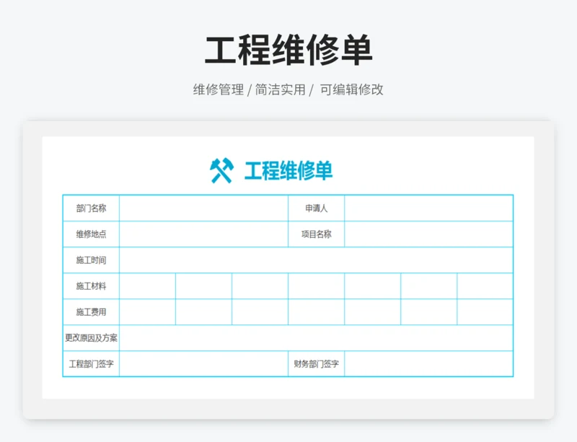This screenshot has width=577, height=442.
Task: Click the blank field beside 工程部门签字
Action: 204,364
